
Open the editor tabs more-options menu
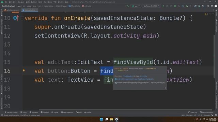point(213,10)
